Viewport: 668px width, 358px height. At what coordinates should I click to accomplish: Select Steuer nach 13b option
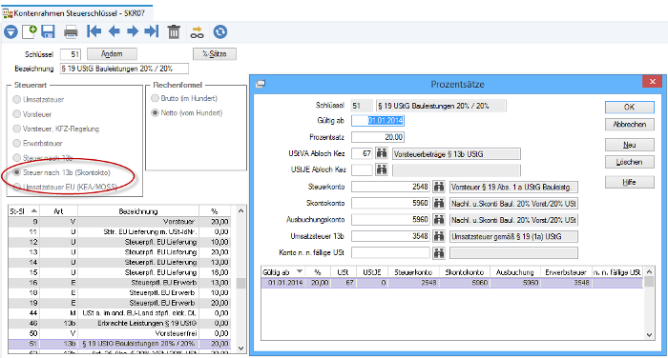pyautogui.click(x=16, y=158)
